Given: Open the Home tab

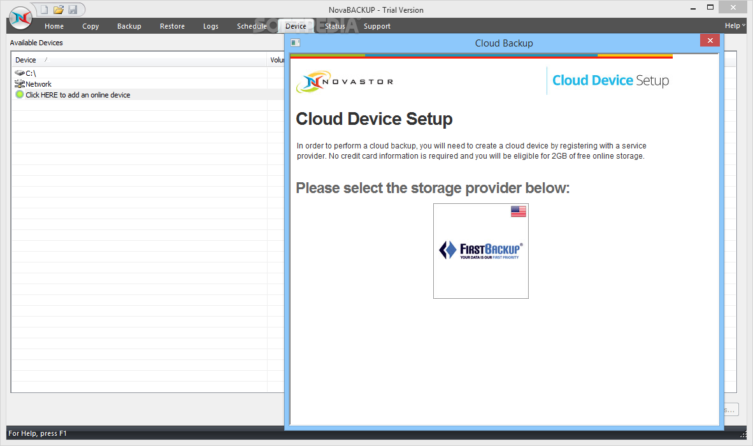Looking at the screenshot, I should (54, 26).
